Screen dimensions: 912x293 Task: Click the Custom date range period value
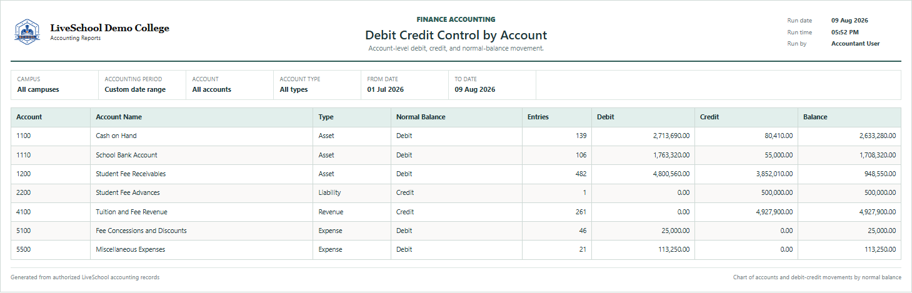coord(135,90)
